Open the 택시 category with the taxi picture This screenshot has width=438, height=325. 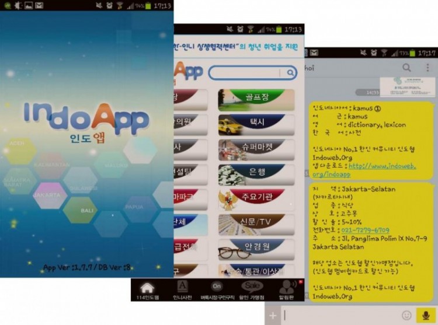tap(256, 125)
